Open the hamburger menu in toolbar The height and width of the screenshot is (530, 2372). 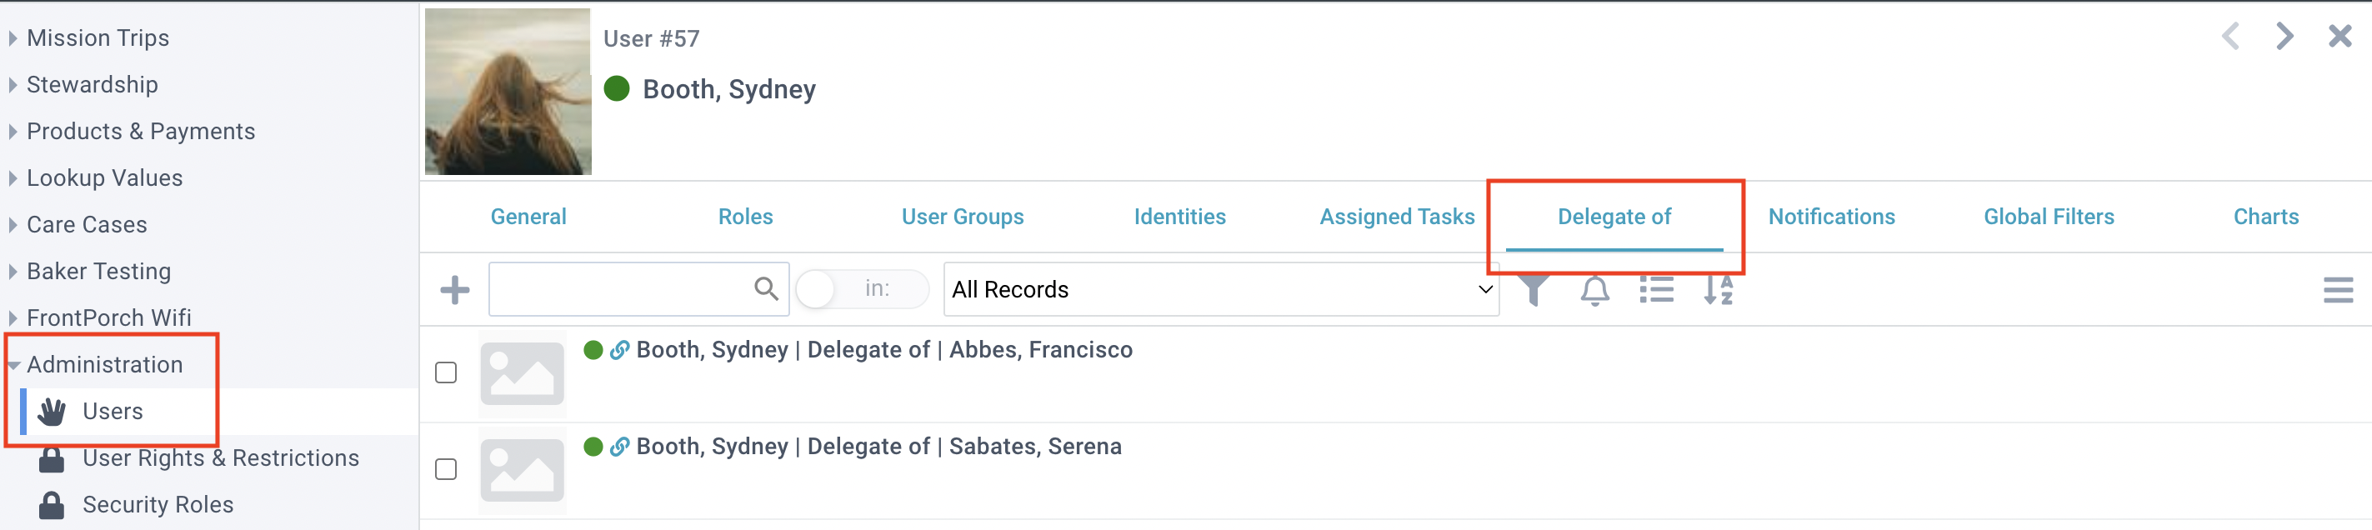2338,291
